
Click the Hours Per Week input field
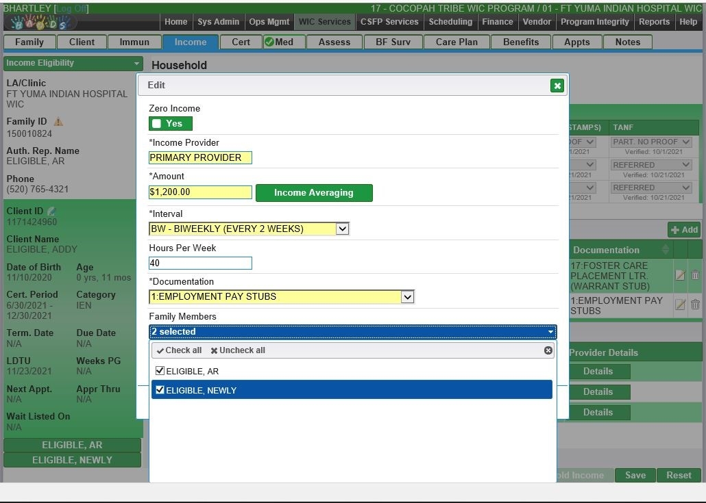200,263
